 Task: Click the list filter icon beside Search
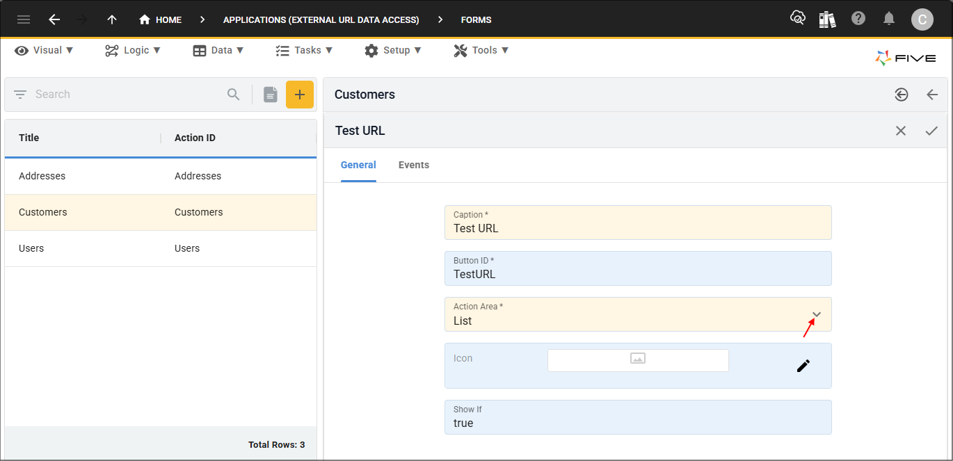pyautogui.click(x=20, y=95)
